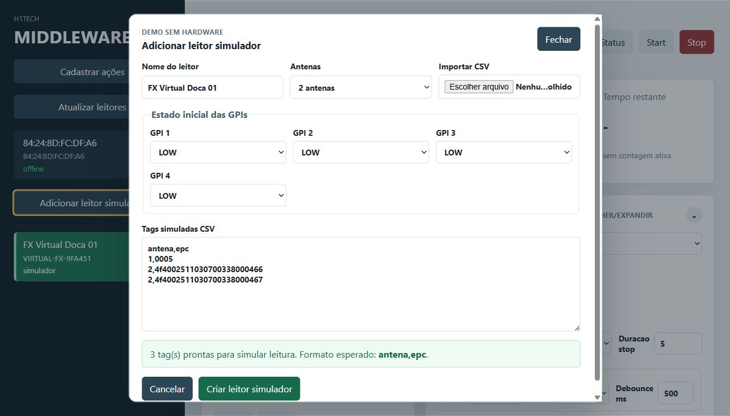Image resolution: width=730 pixels, height=416 pixels.
Task: Edit the Duracao stop value field
Action: click(x=678, y=343)
